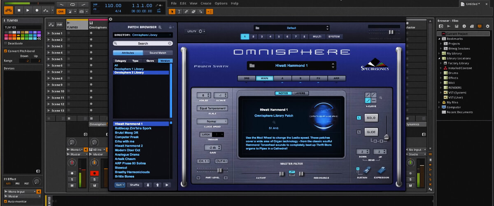
Task: Select the knife tool
Action: pos(201,11)
